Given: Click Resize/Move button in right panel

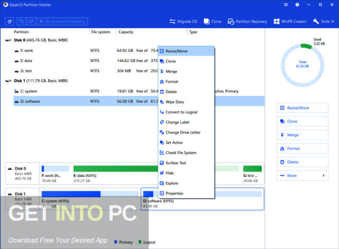Looking at the screenshot, I should tap(302, 108).
